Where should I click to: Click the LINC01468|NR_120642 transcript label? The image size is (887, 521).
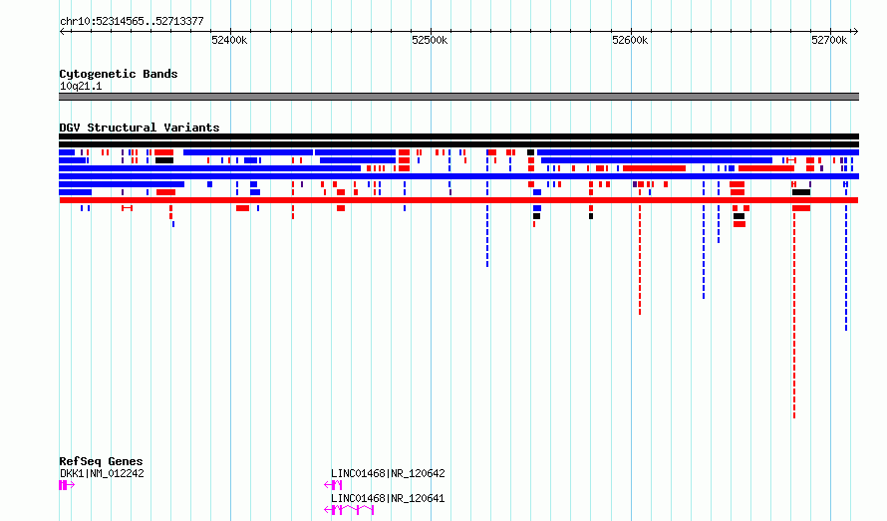point(388,473)
